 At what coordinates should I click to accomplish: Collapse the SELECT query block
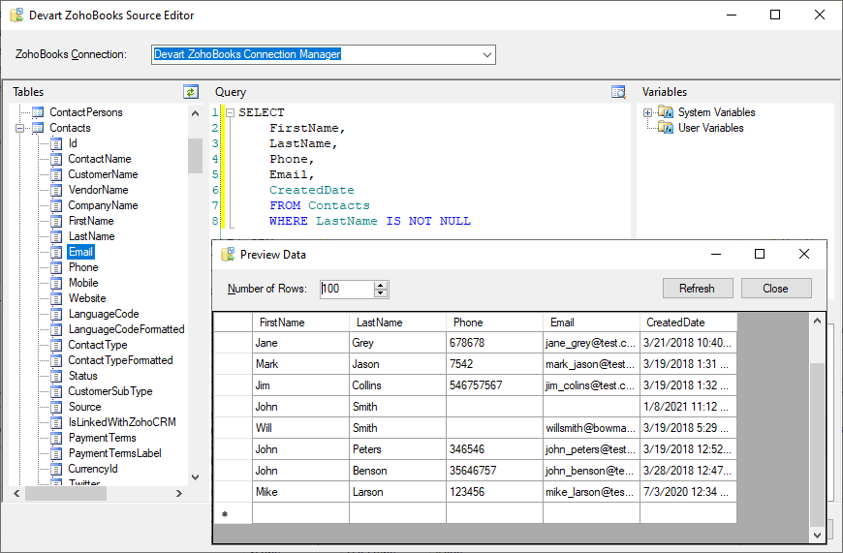[230, 112]
